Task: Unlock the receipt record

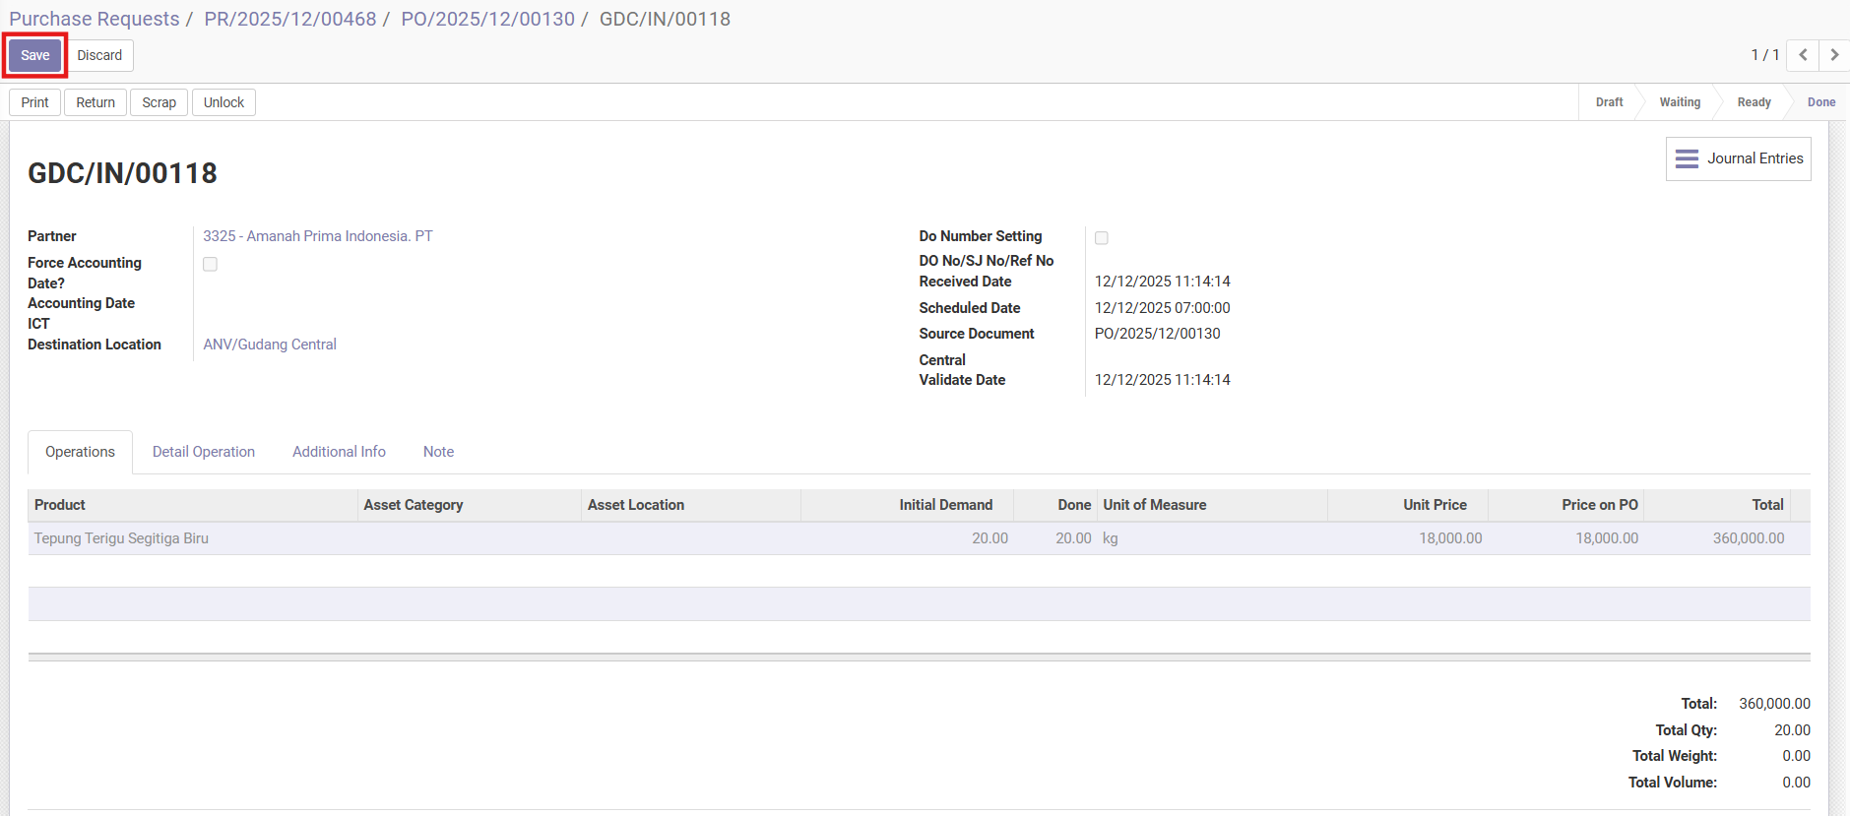Action: coord(223,102)
